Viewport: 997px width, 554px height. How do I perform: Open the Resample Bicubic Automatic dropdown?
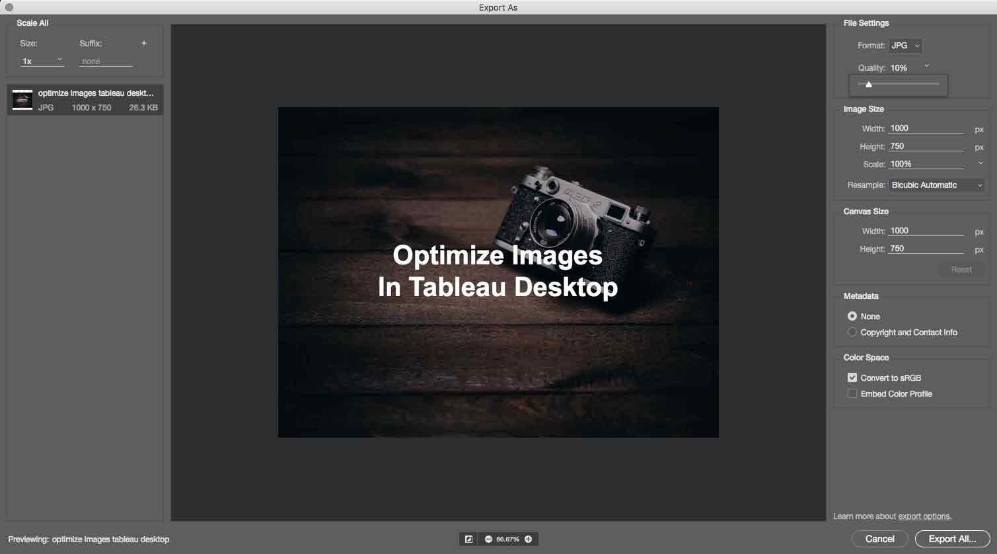(937, 185)
